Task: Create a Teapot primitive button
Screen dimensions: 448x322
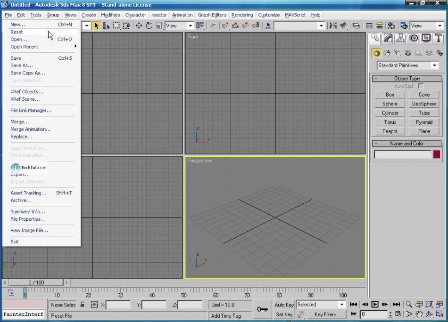Action: 390,131
